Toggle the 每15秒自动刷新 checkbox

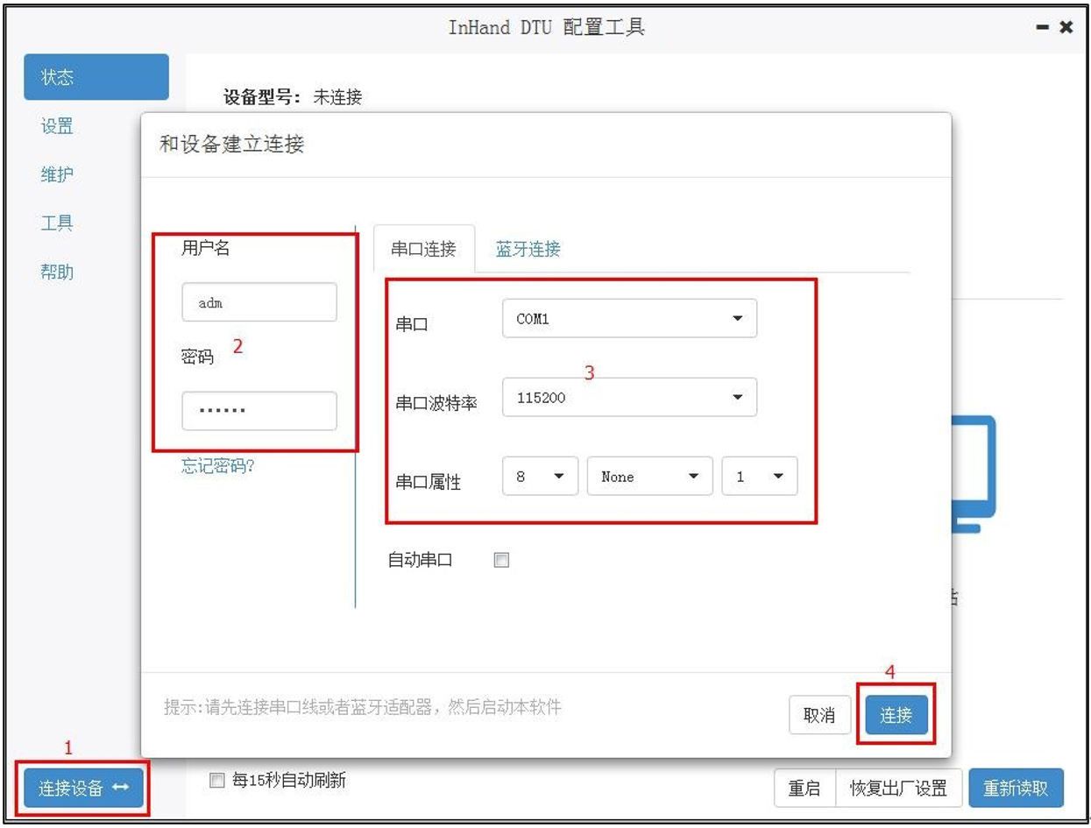(x=217, y=781)
